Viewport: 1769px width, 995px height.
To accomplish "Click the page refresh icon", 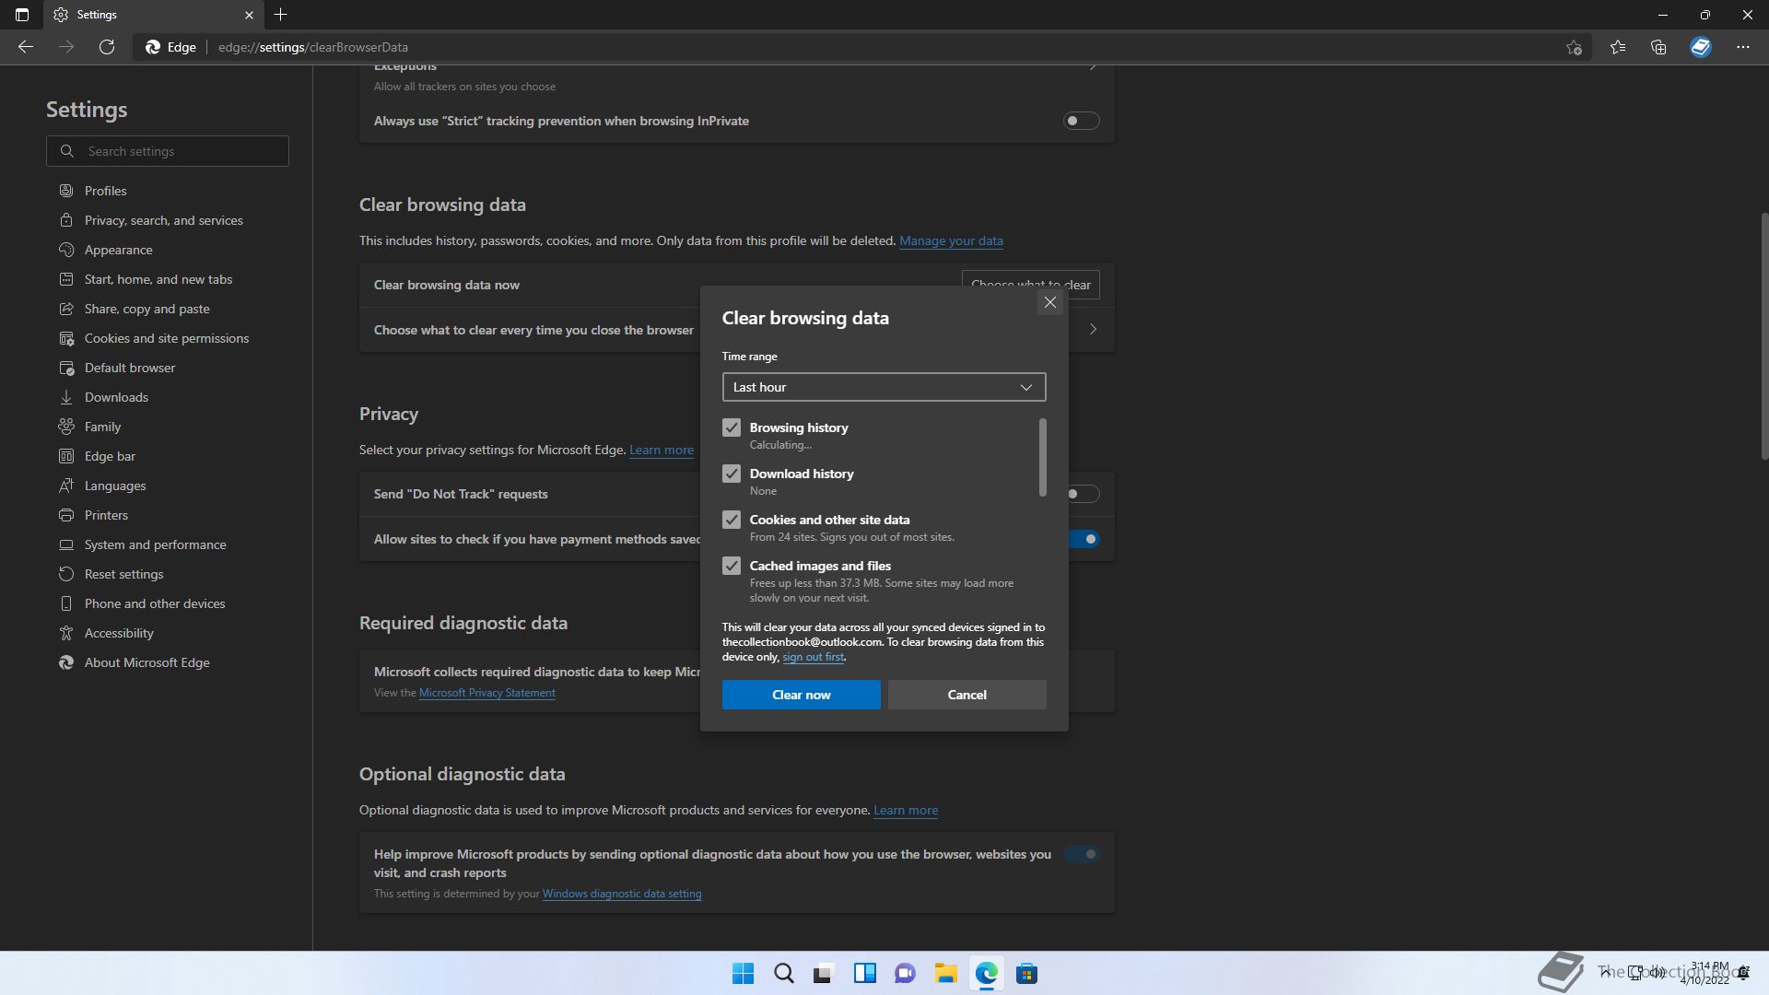I will click(107, 47).
